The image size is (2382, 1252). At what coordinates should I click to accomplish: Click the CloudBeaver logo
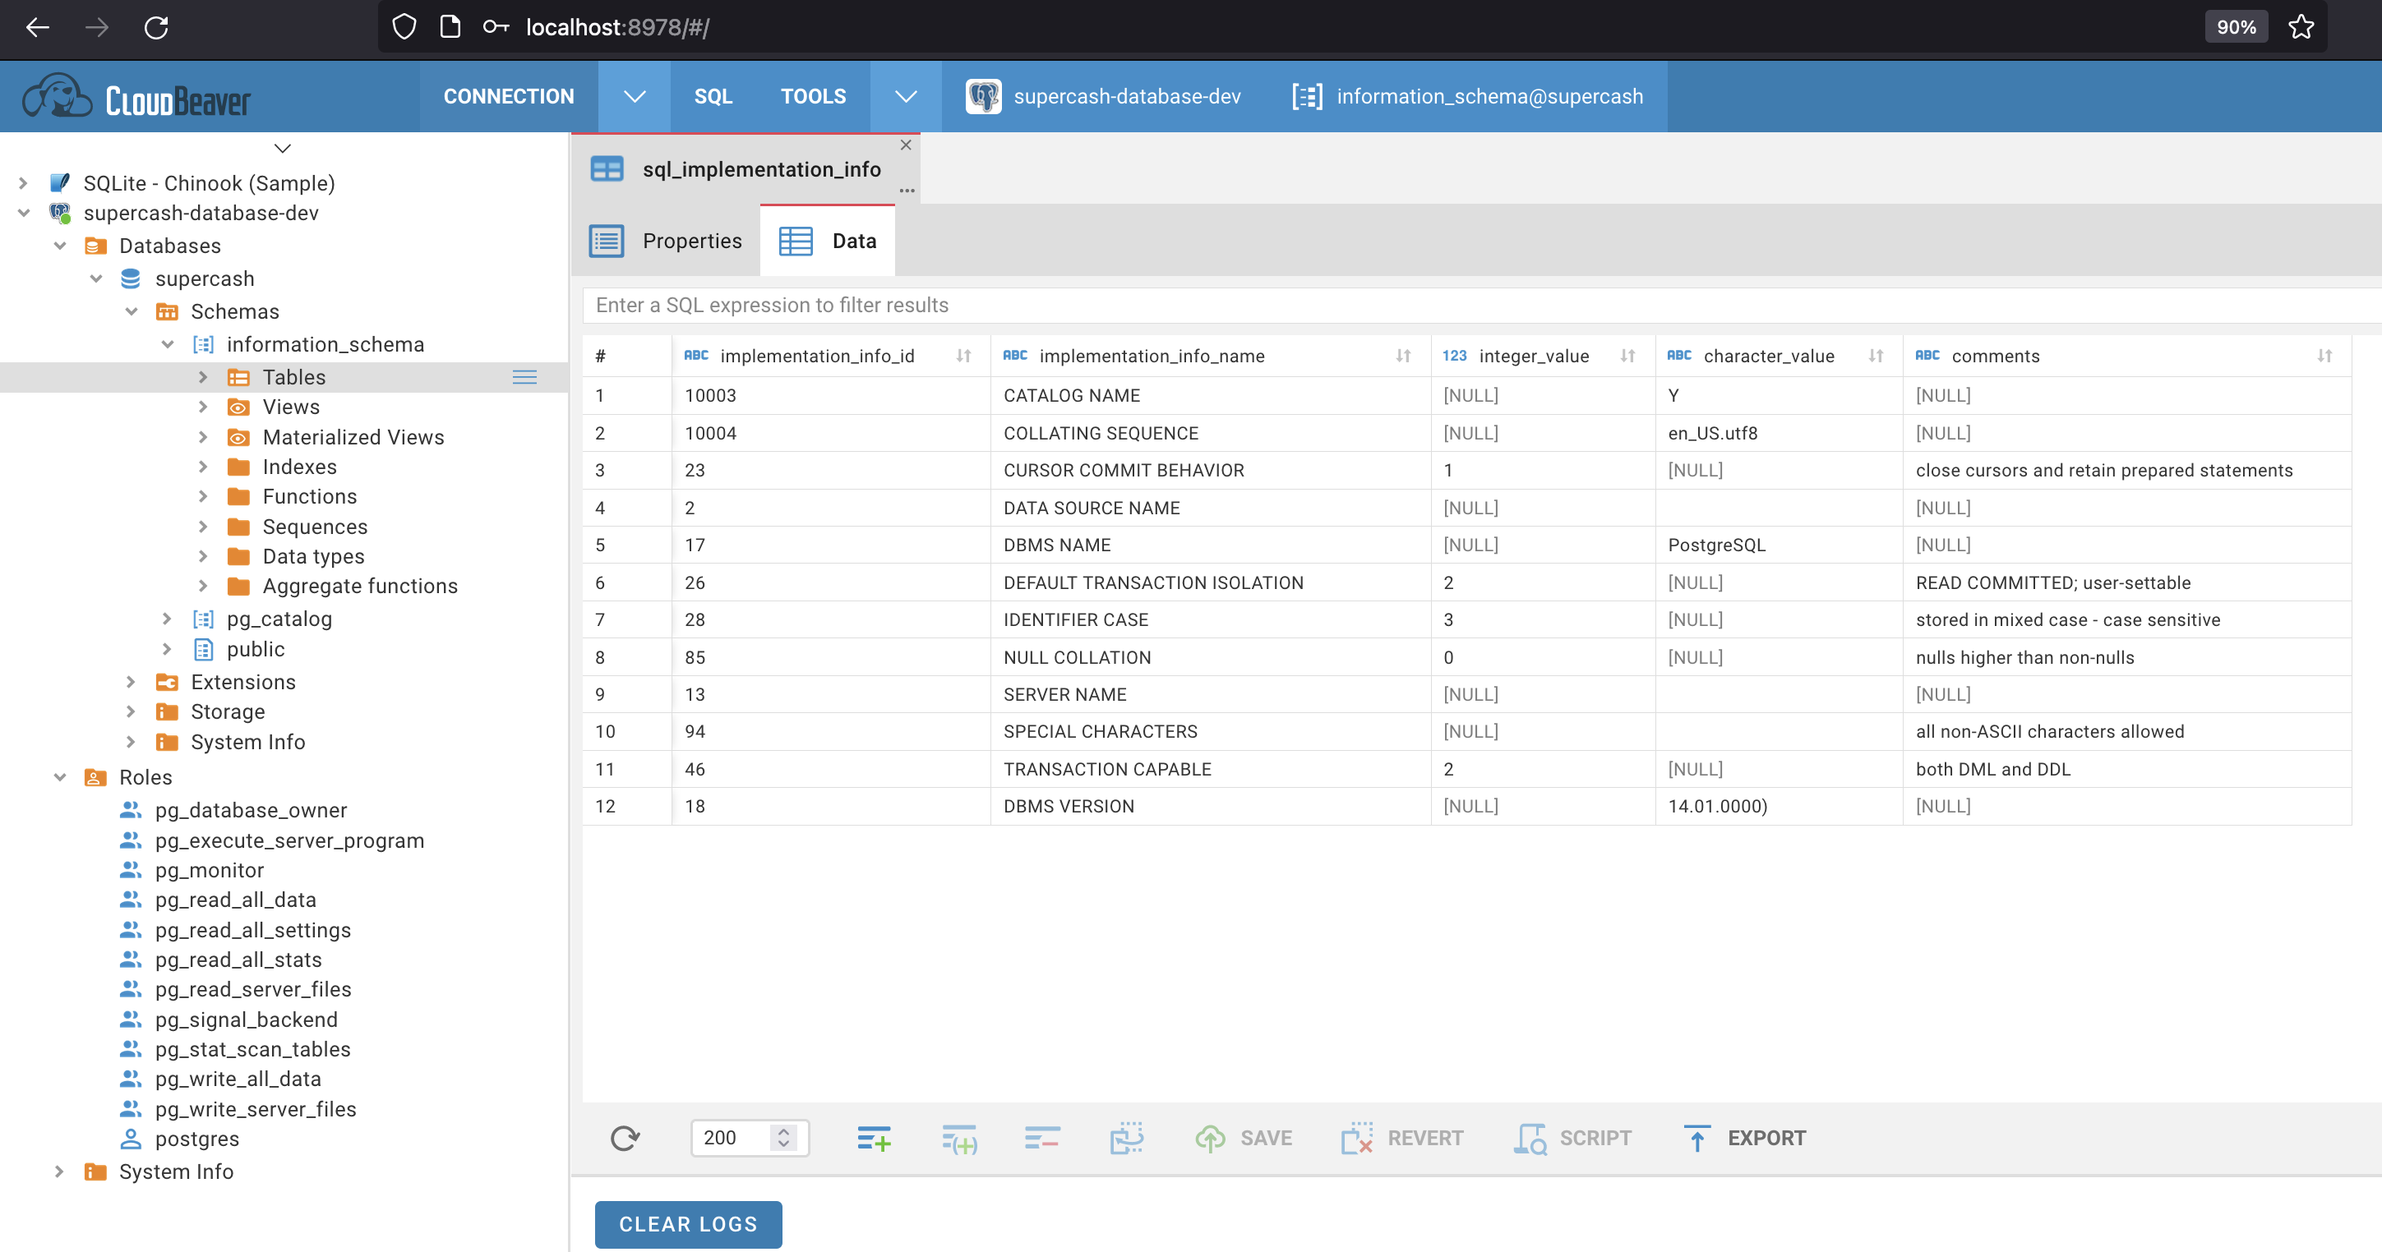coord(136,97)
